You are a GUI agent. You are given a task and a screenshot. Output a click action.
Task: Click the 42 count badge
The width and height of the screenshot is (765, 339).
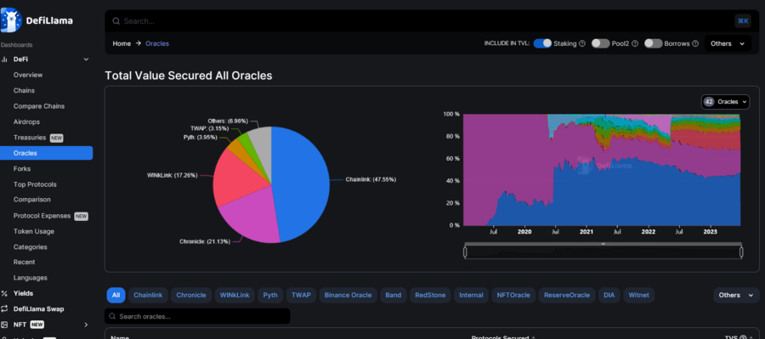[709, 102]
